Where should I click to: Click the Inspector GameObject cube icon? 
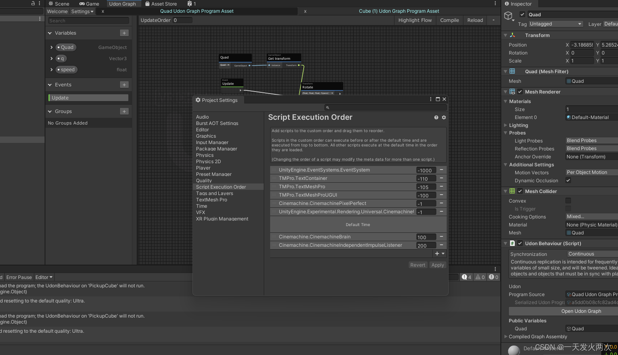508,16
